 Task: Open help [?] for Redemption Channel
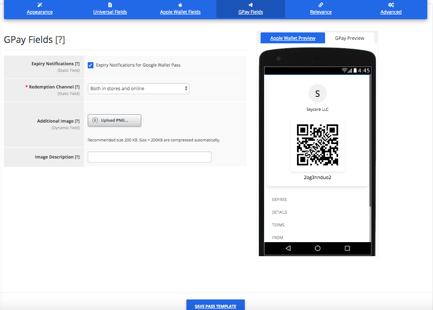coord(77,87)
